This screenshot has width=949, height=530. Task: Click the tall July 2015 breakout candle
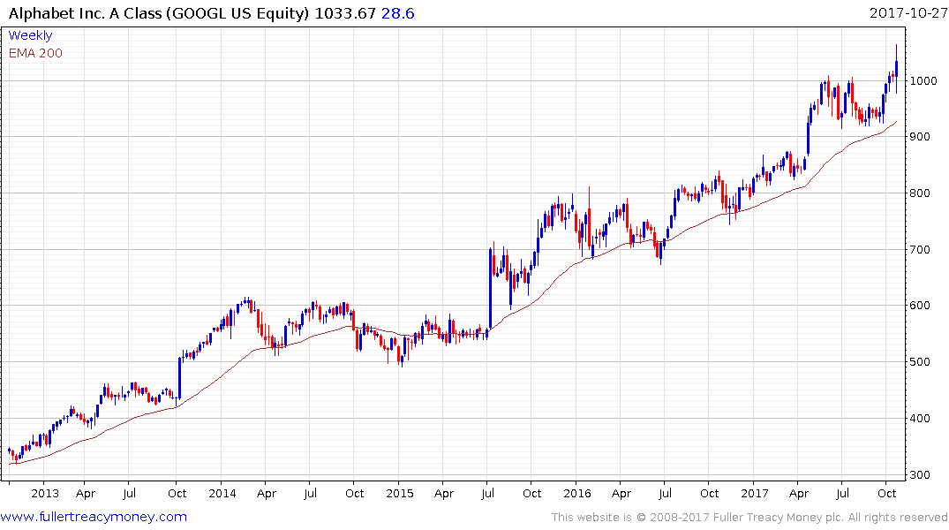click(490, 288)
